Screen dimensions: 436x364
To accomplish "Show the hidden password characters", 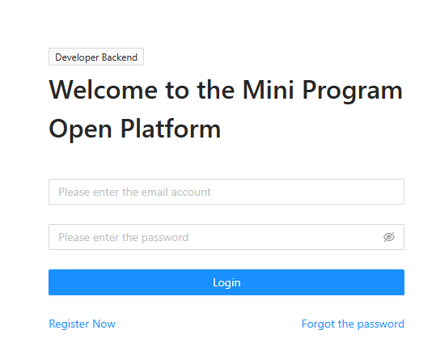I will [389, 237].
